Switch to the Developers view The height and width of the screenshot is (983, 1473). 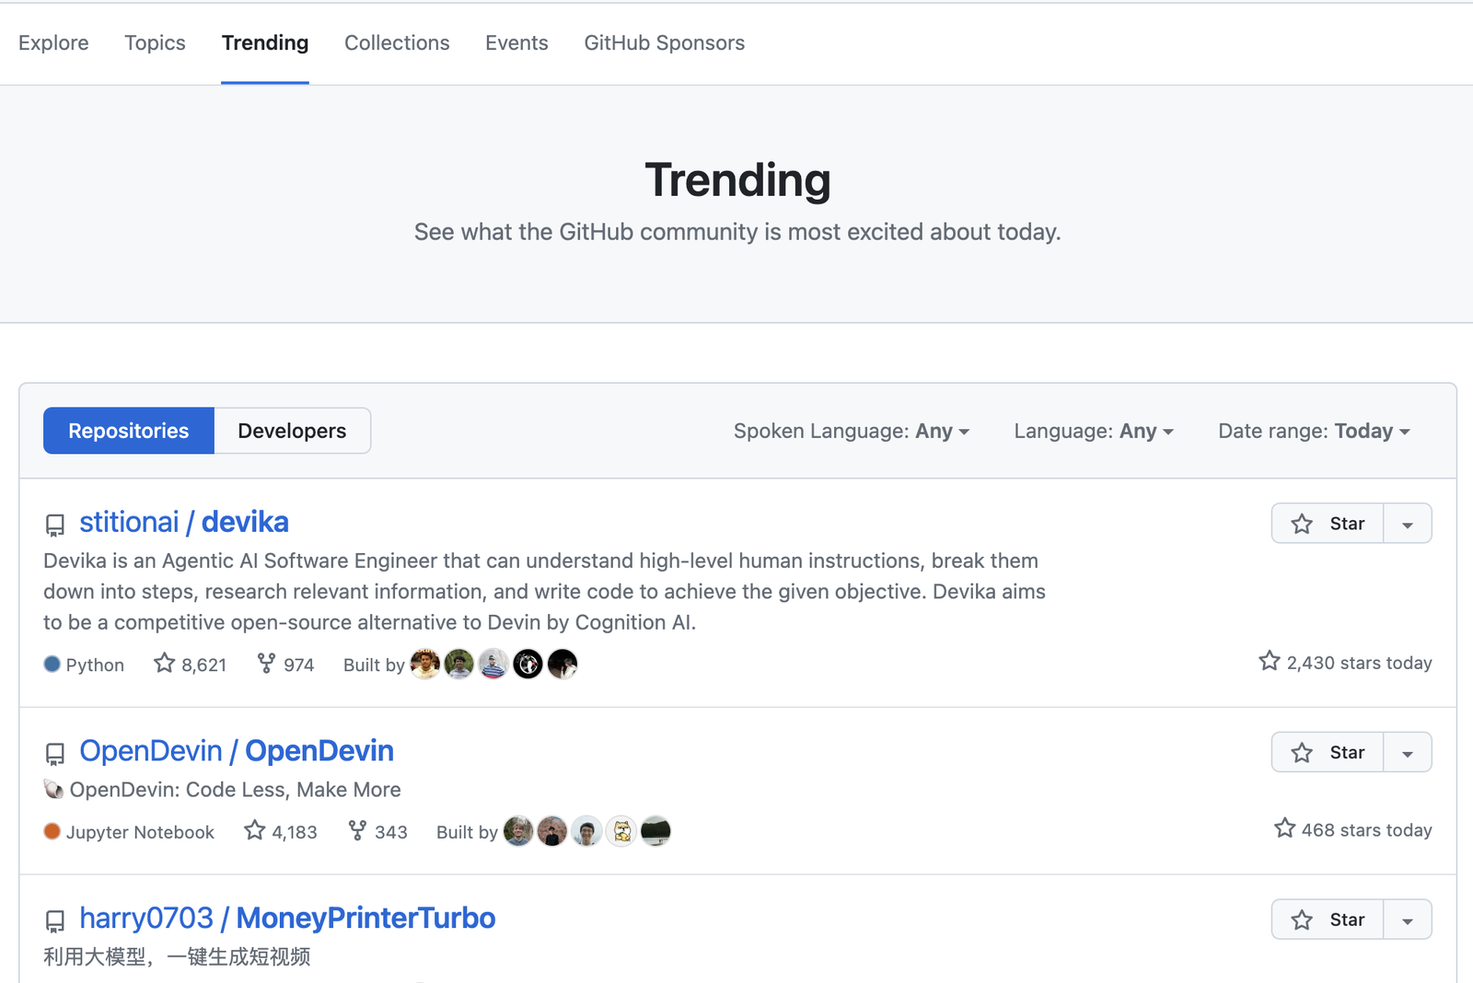292,431
